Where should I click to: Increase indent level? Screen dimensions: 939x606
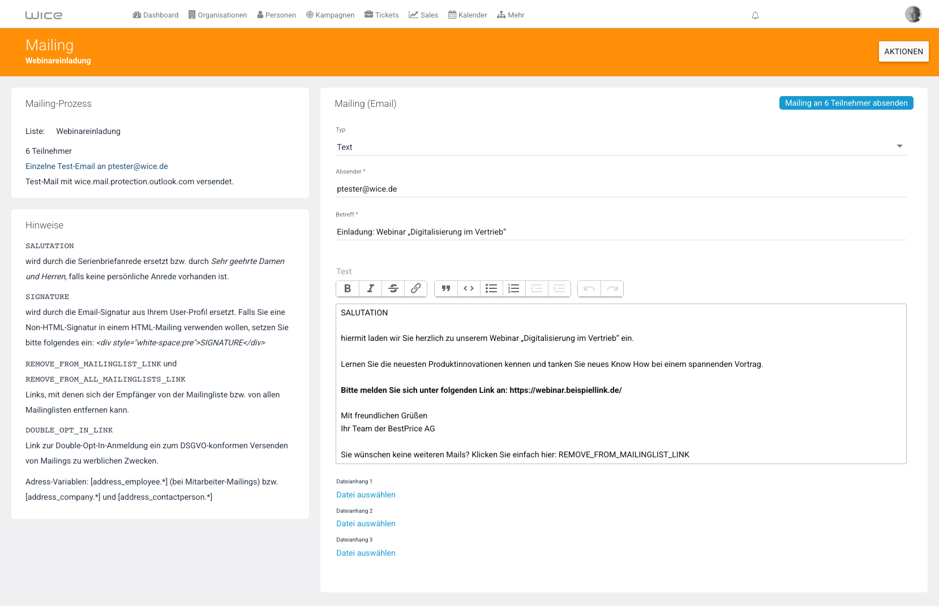point(559,289)
